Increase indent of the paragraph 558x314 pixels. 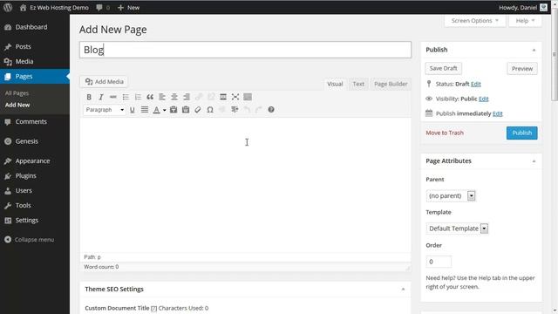(x=235, y=110)
